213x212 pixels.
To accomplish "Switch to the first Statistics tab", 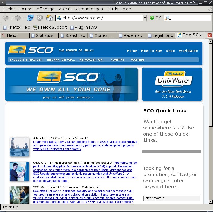I will [x=44, y=35].
